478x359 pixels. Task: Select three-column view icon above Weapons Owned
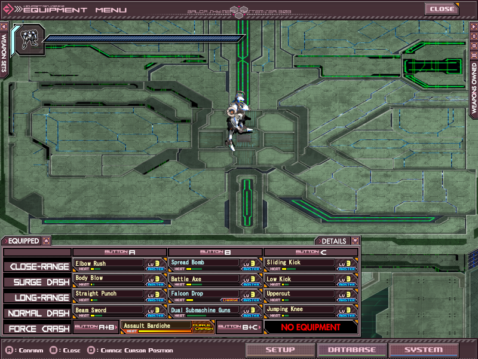pos(474,55)
